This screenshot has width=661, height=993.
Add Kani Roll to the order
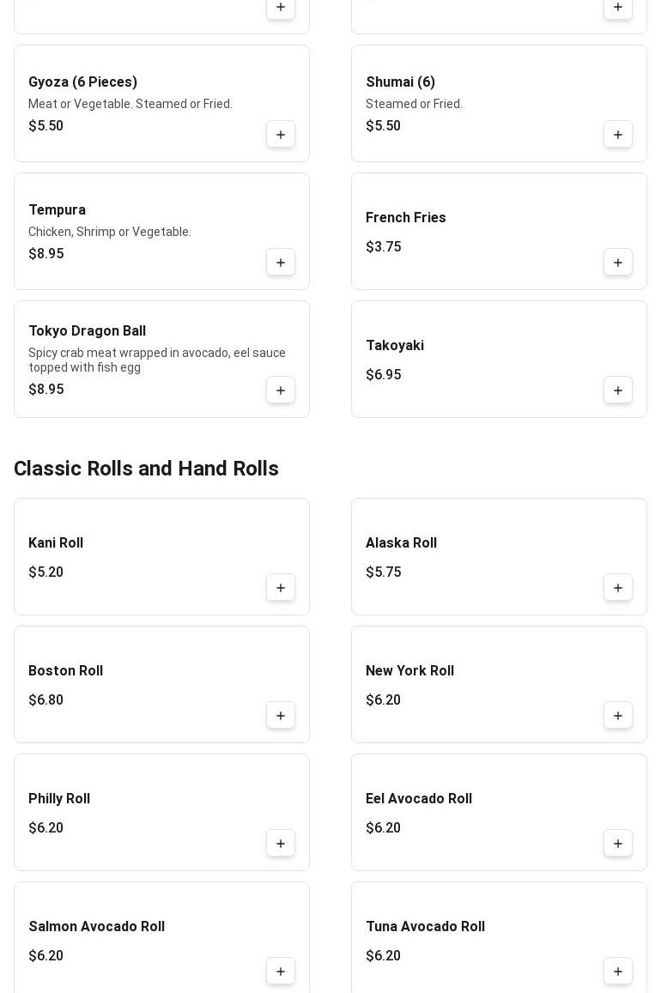[x=281, y=588]
